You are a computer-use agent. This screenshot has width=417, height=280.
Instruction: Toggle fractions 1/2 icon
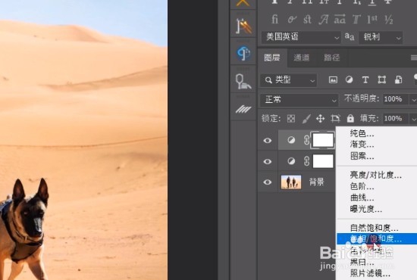coord(388,20)
